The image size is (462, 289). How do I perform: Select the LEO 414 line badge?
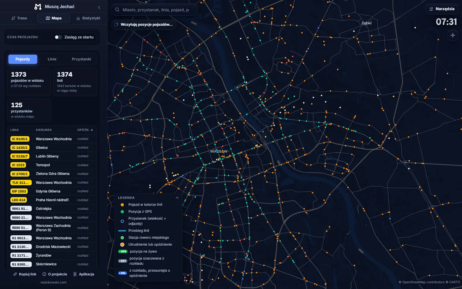point(19,200)
